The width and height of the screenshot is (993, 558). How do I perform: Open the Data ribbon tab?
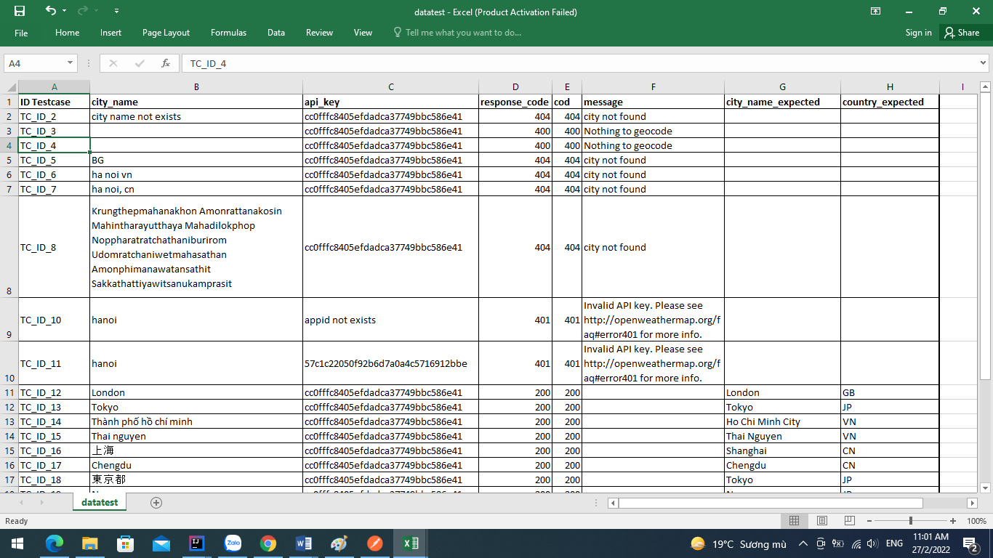point(276,33)
